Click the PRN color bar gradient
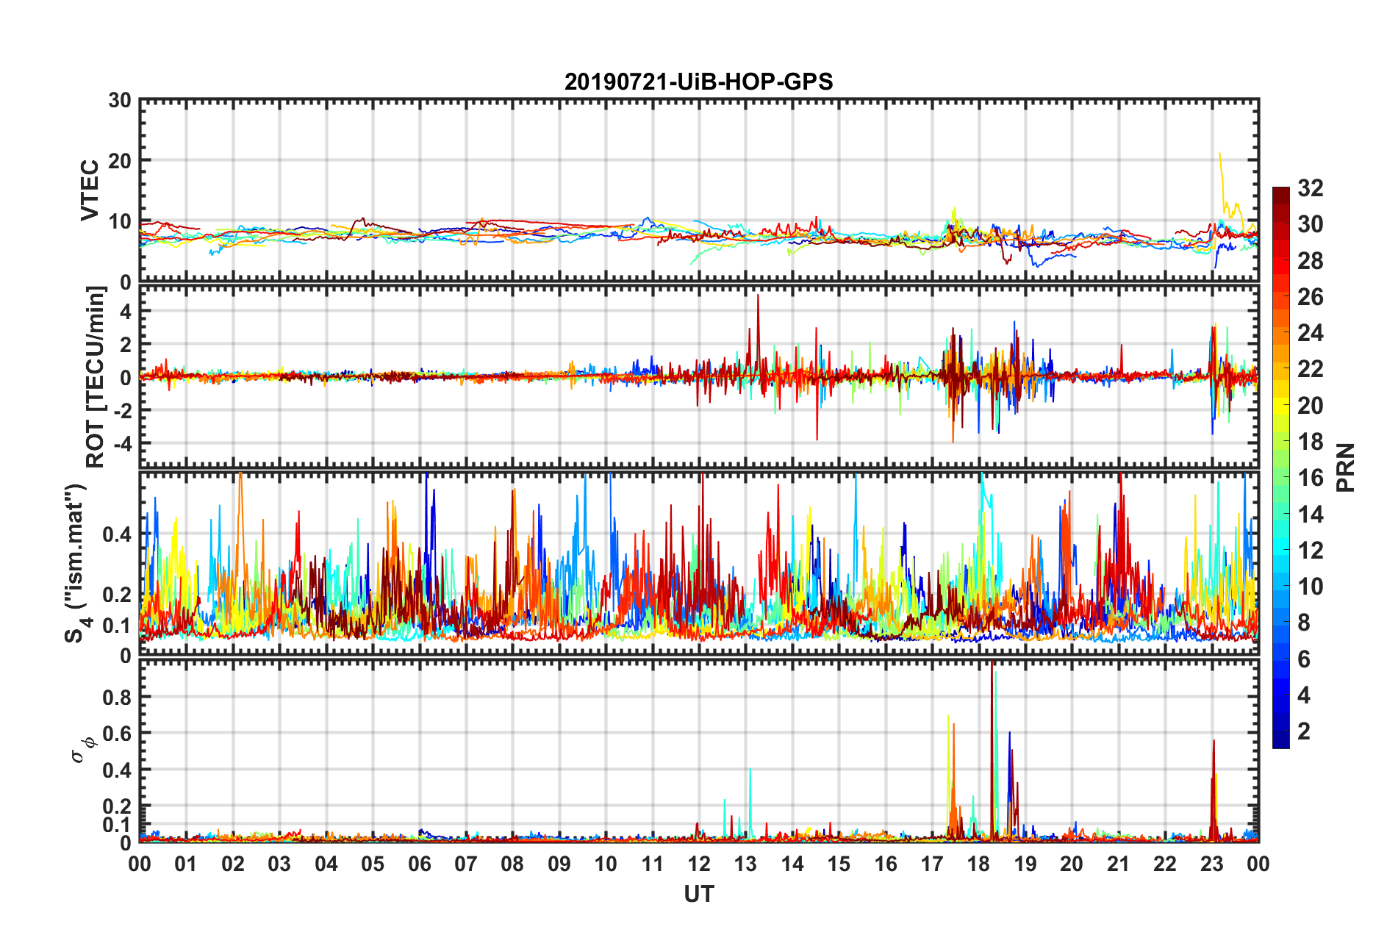Screen dimensions: 1398x935 [1280, 467]
